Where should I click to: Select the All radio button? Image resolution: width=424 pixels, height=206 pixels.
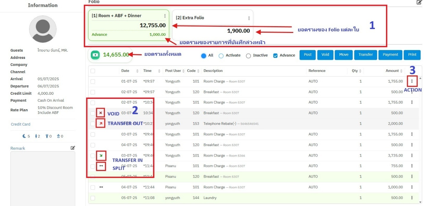point(204,56)
